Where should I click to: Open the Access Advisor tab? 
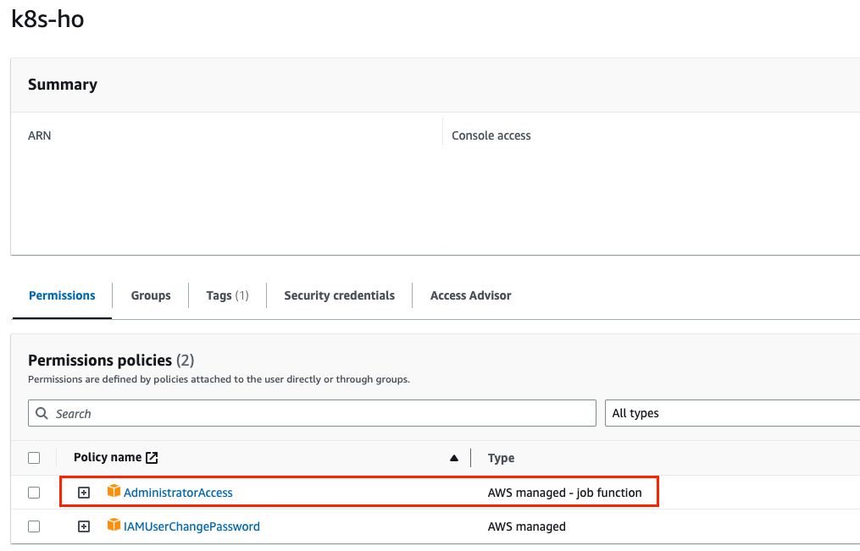(470, 295)
